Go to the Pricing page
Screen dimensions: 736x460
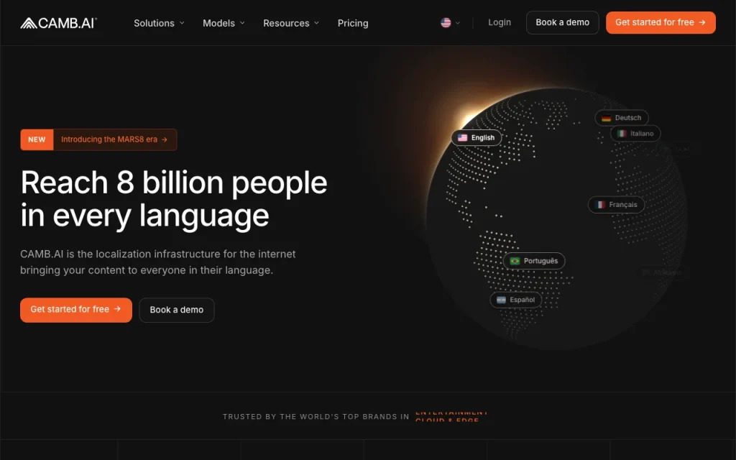[353, 23]
